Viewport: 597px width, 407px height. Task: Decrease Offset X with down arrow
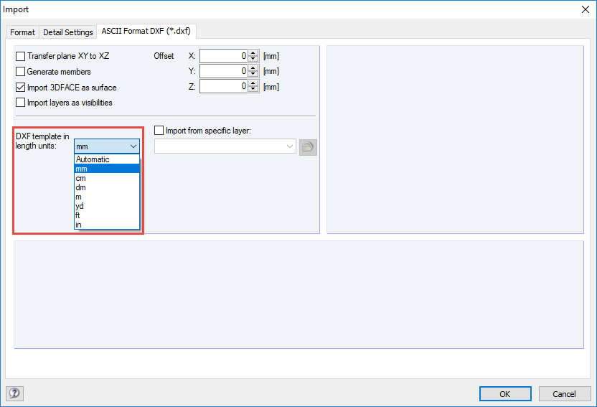pos(253,59)
